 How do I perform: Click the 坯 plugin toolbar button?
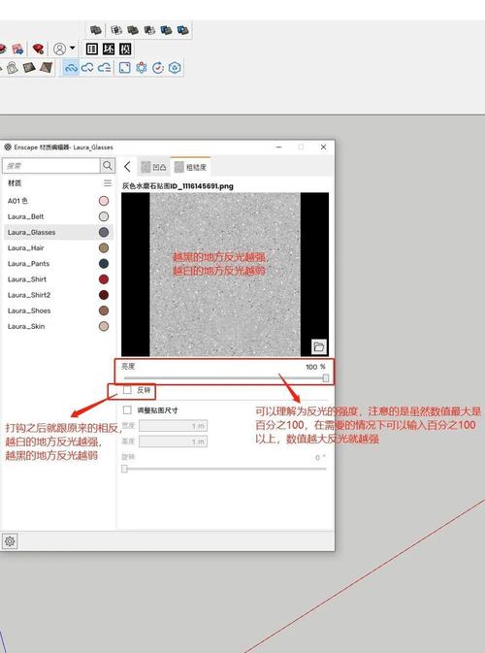109,49
